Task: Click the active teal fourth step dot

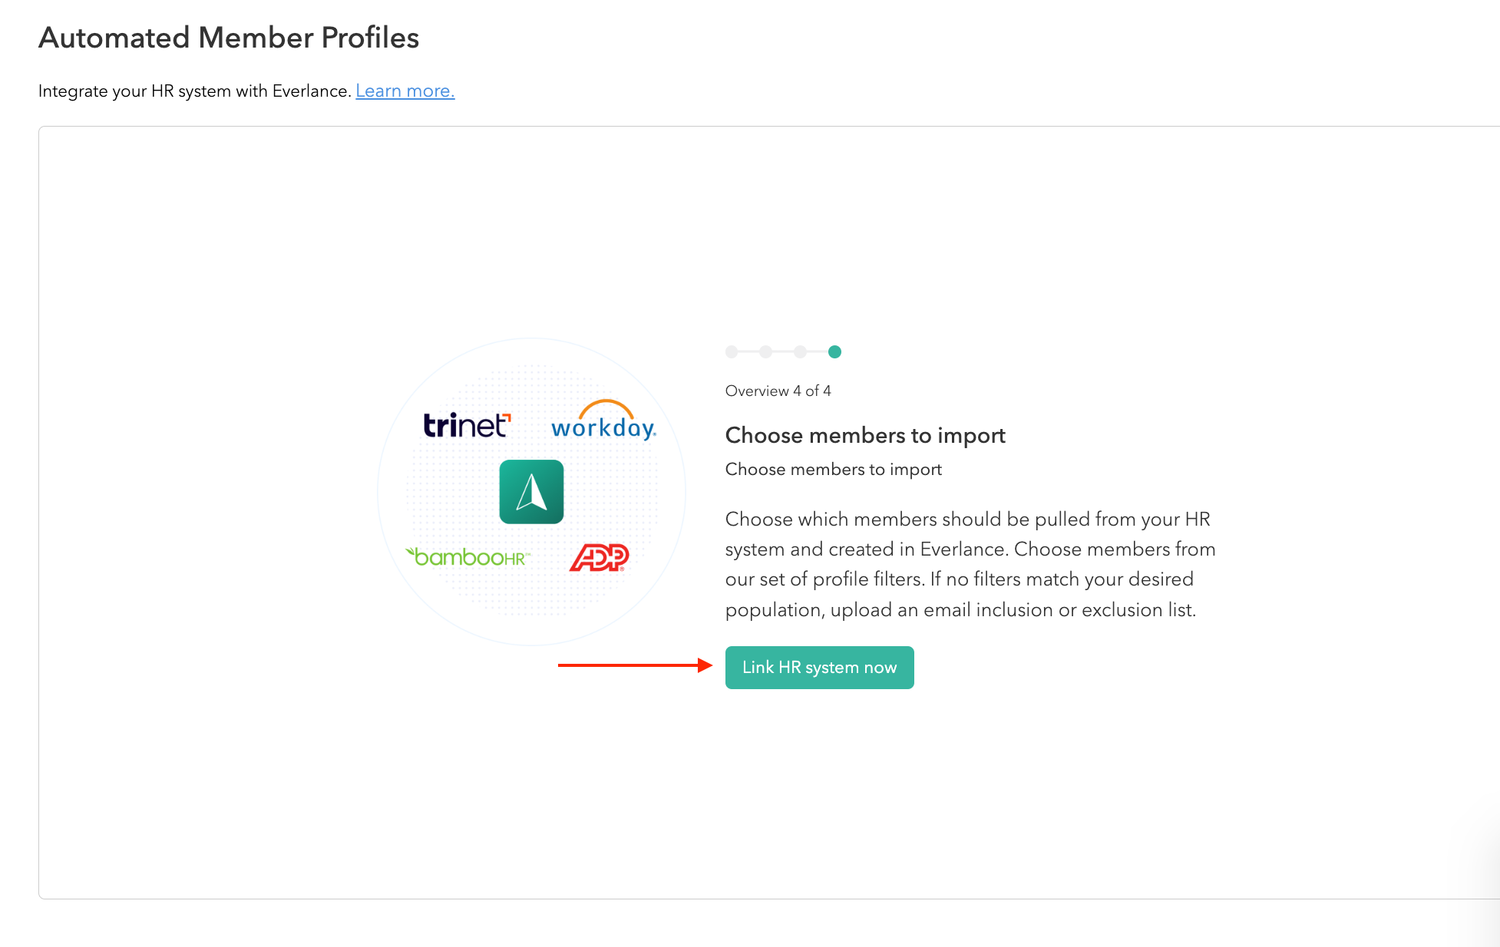Action: (834, 352)
